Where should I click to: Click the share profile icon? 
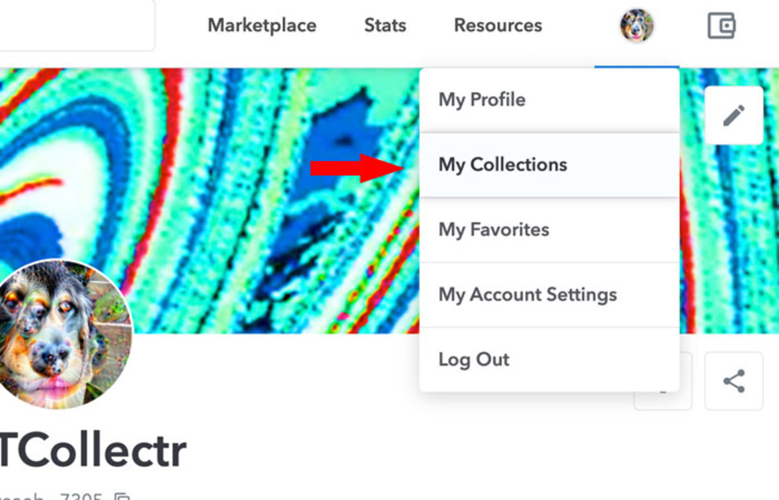[x=734, y=381]
